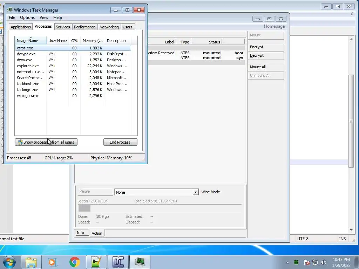Image resolution: width=359 pixels, height=269 pixels.
Task: Open the File menu in Task Manager
Action: (12, 18)
